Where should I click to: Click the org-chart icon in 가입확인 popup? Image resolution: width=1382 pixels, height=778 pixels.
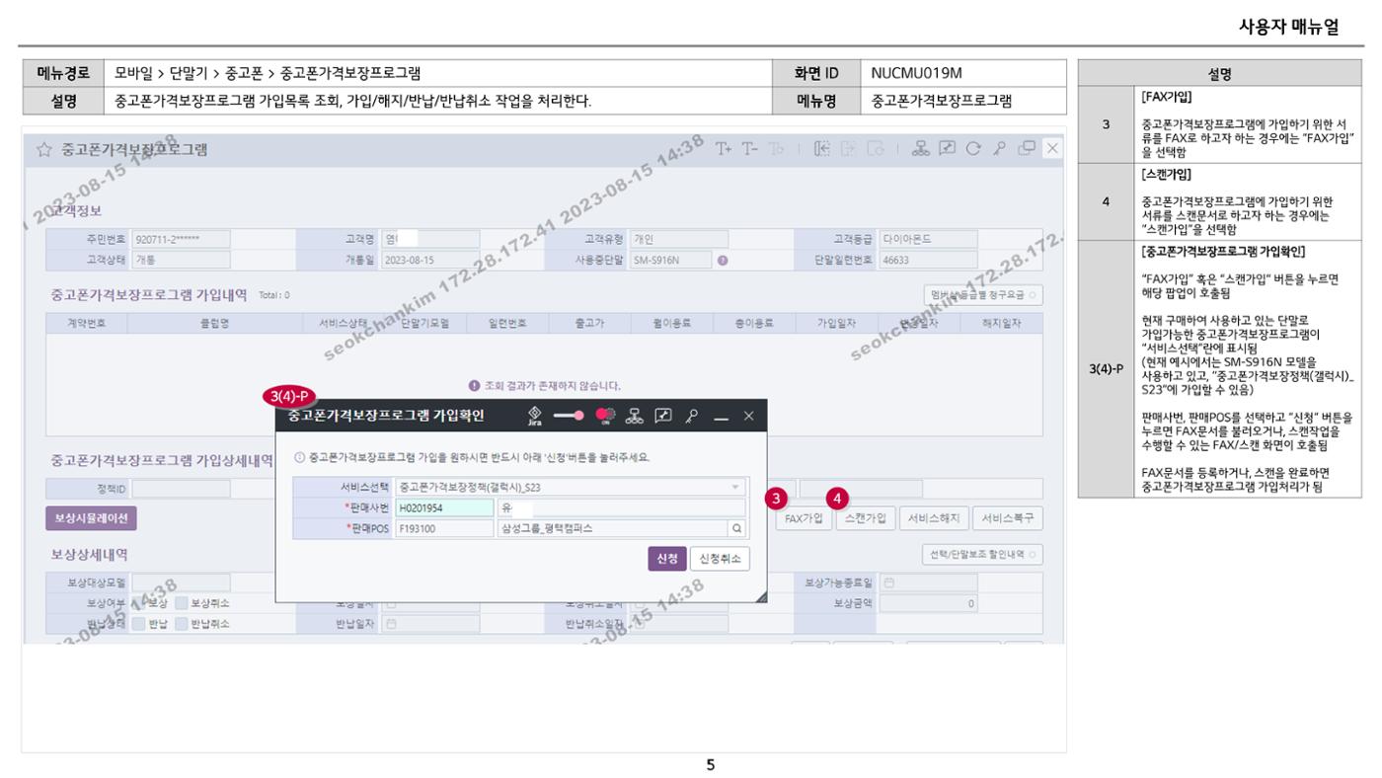click(635, 417)
